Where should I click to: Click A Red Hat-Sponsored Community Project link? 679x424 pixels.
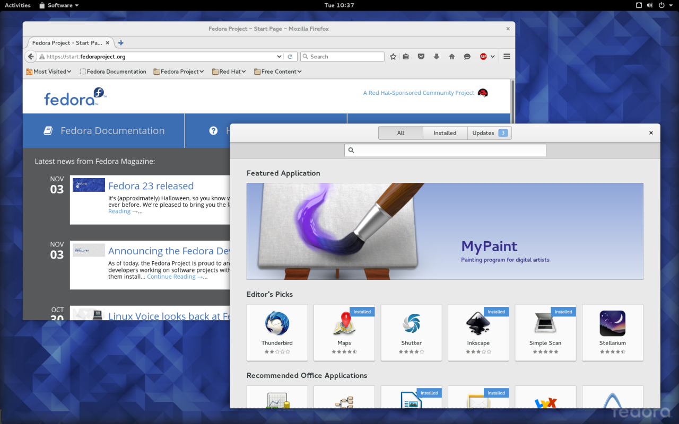point(419,93)
